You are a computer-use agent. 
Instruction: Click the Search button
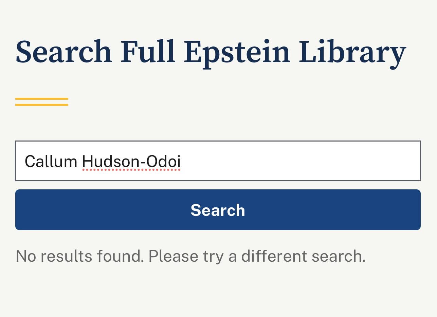tap(218, 210)
